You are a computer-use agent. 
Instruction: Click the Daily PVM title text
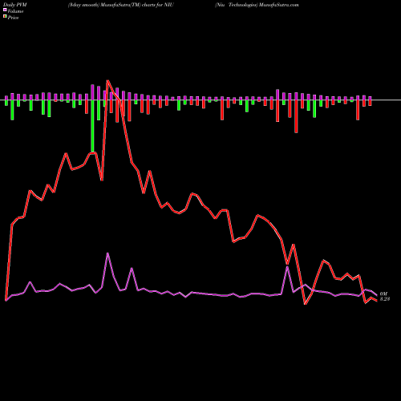point(15,5)
